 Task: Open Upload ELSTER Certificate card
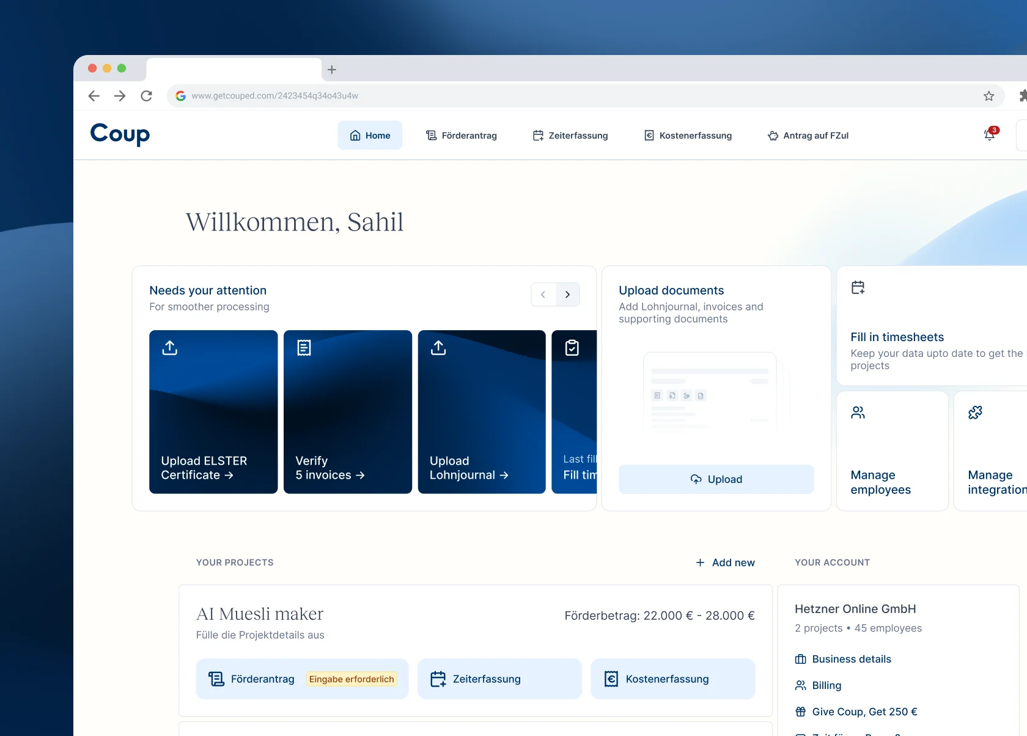click(x=213, y=412)
